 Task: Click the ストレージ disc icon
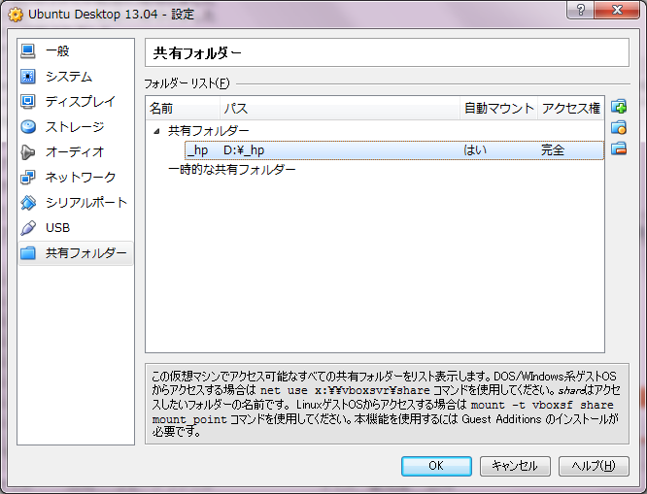28,126
